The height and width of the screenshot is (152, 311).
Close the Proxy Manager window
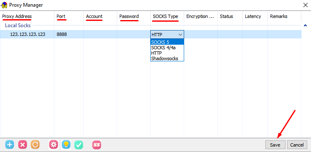point(306,5)
